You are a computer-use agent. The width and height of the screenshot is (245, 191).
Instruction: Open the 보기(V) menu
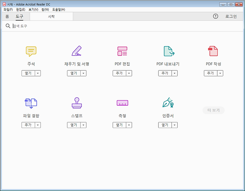[x=33, y=9]
